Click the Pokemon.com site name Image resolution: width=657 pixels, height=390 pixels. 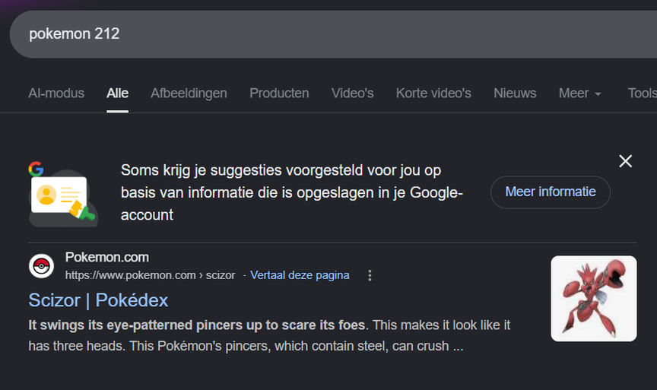[107, 257]
